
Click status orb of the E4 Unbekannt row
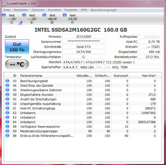(7, 122)
